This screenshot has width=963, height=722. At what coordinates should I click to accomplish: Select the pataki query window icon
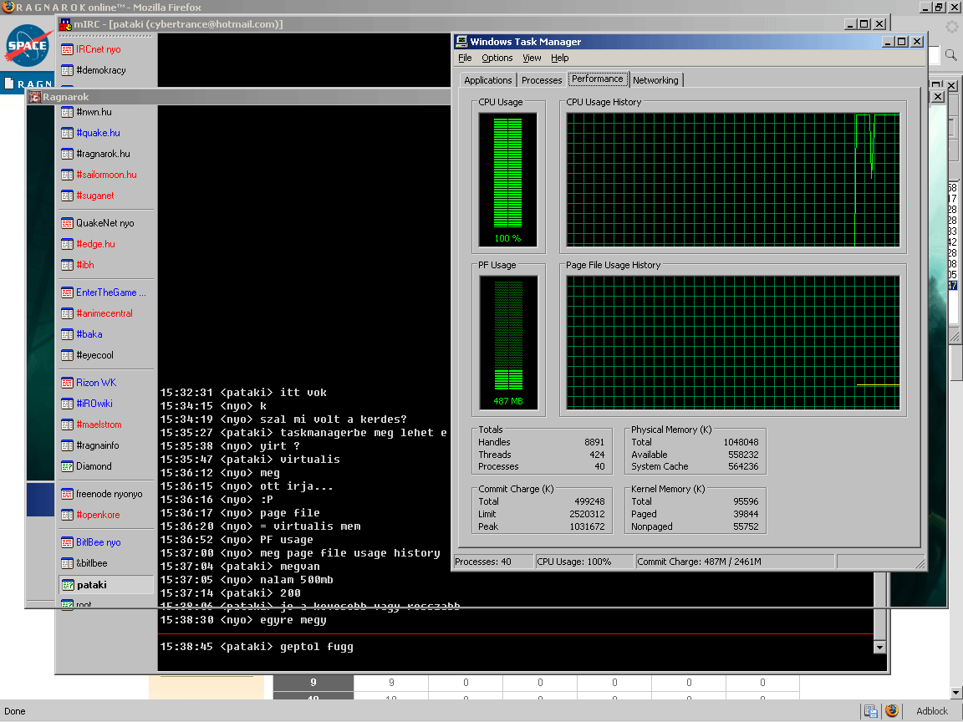click(x=69, y=585)
